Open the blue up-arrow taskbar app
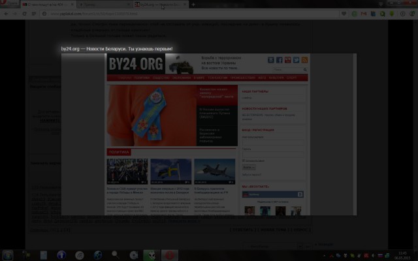Viewport: 418px width, 261px height. tap(61, 255)
